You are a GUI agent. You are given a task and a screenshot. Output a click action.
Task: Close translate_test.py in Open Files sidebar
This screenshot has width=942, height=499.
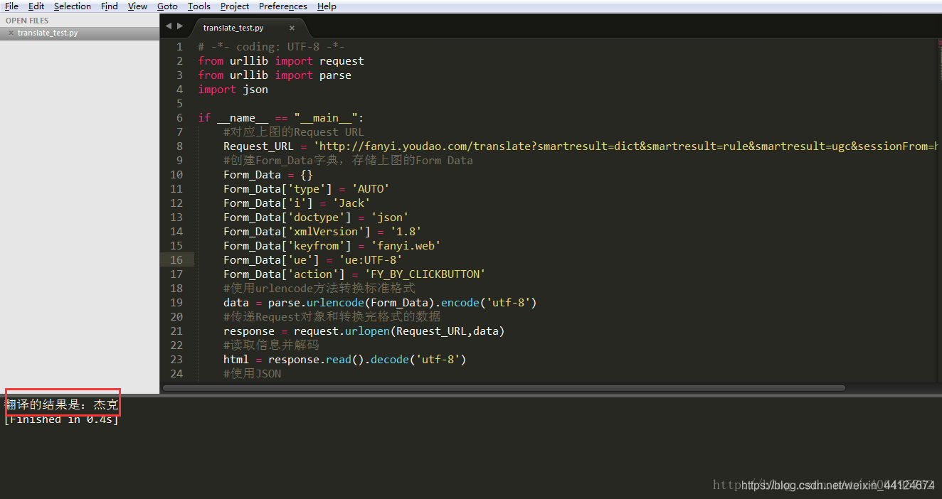pos(11,33)
